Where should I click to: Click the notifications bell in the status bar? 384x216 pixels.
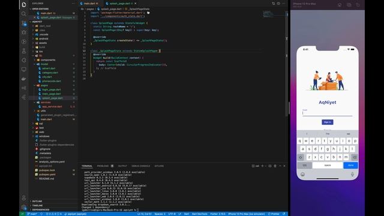coord(284,214)
